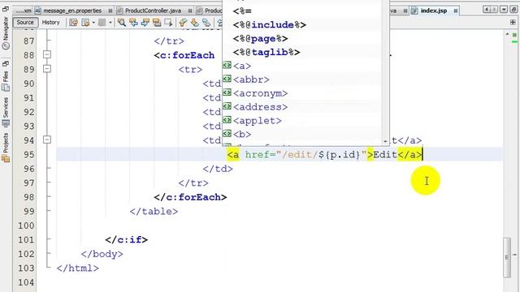
Task: Switch to the History view
Action: click(50, 23)
